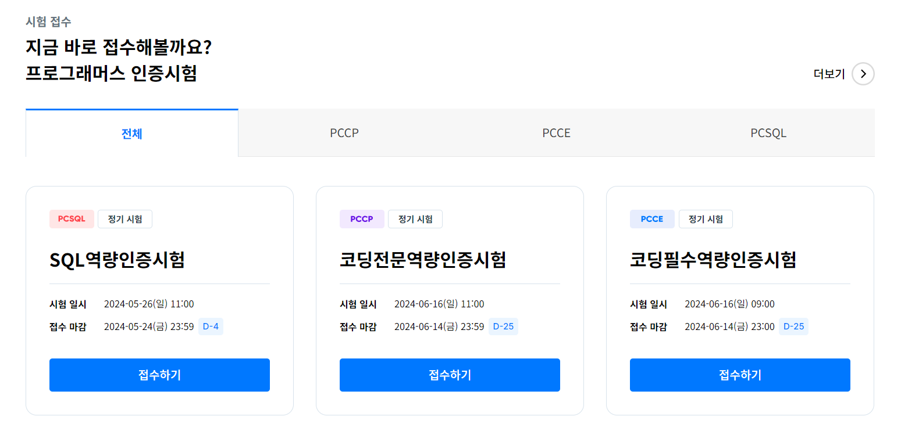Switch to the PCSQL tab

coord(768,133)
